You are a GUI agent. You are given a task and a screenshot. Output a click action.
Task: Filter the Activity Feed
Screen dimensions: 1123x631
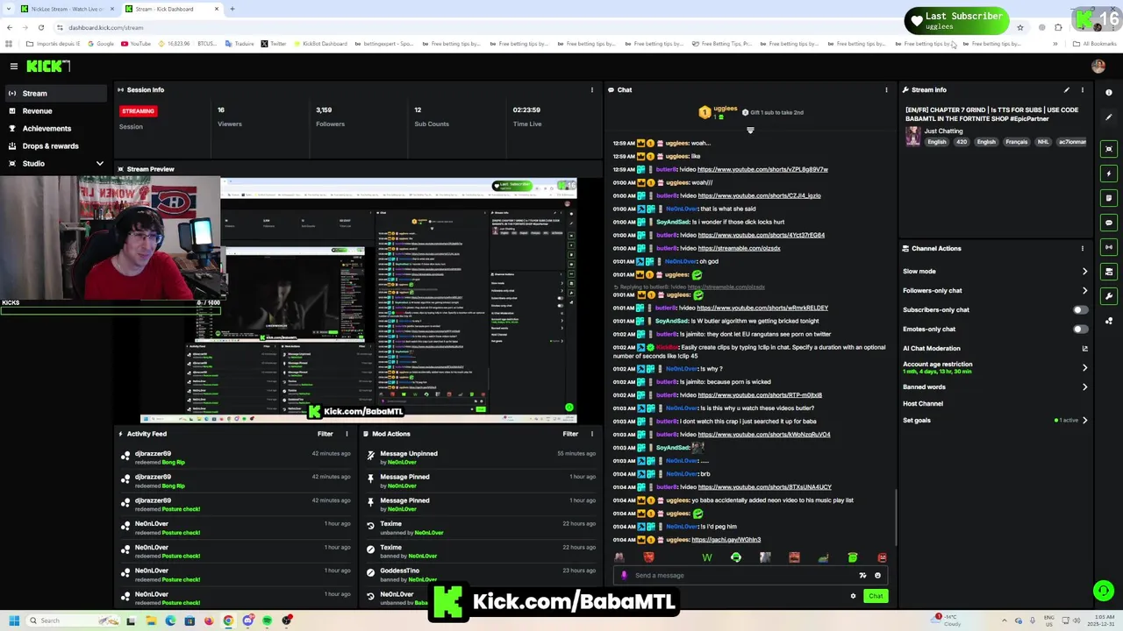325,434
